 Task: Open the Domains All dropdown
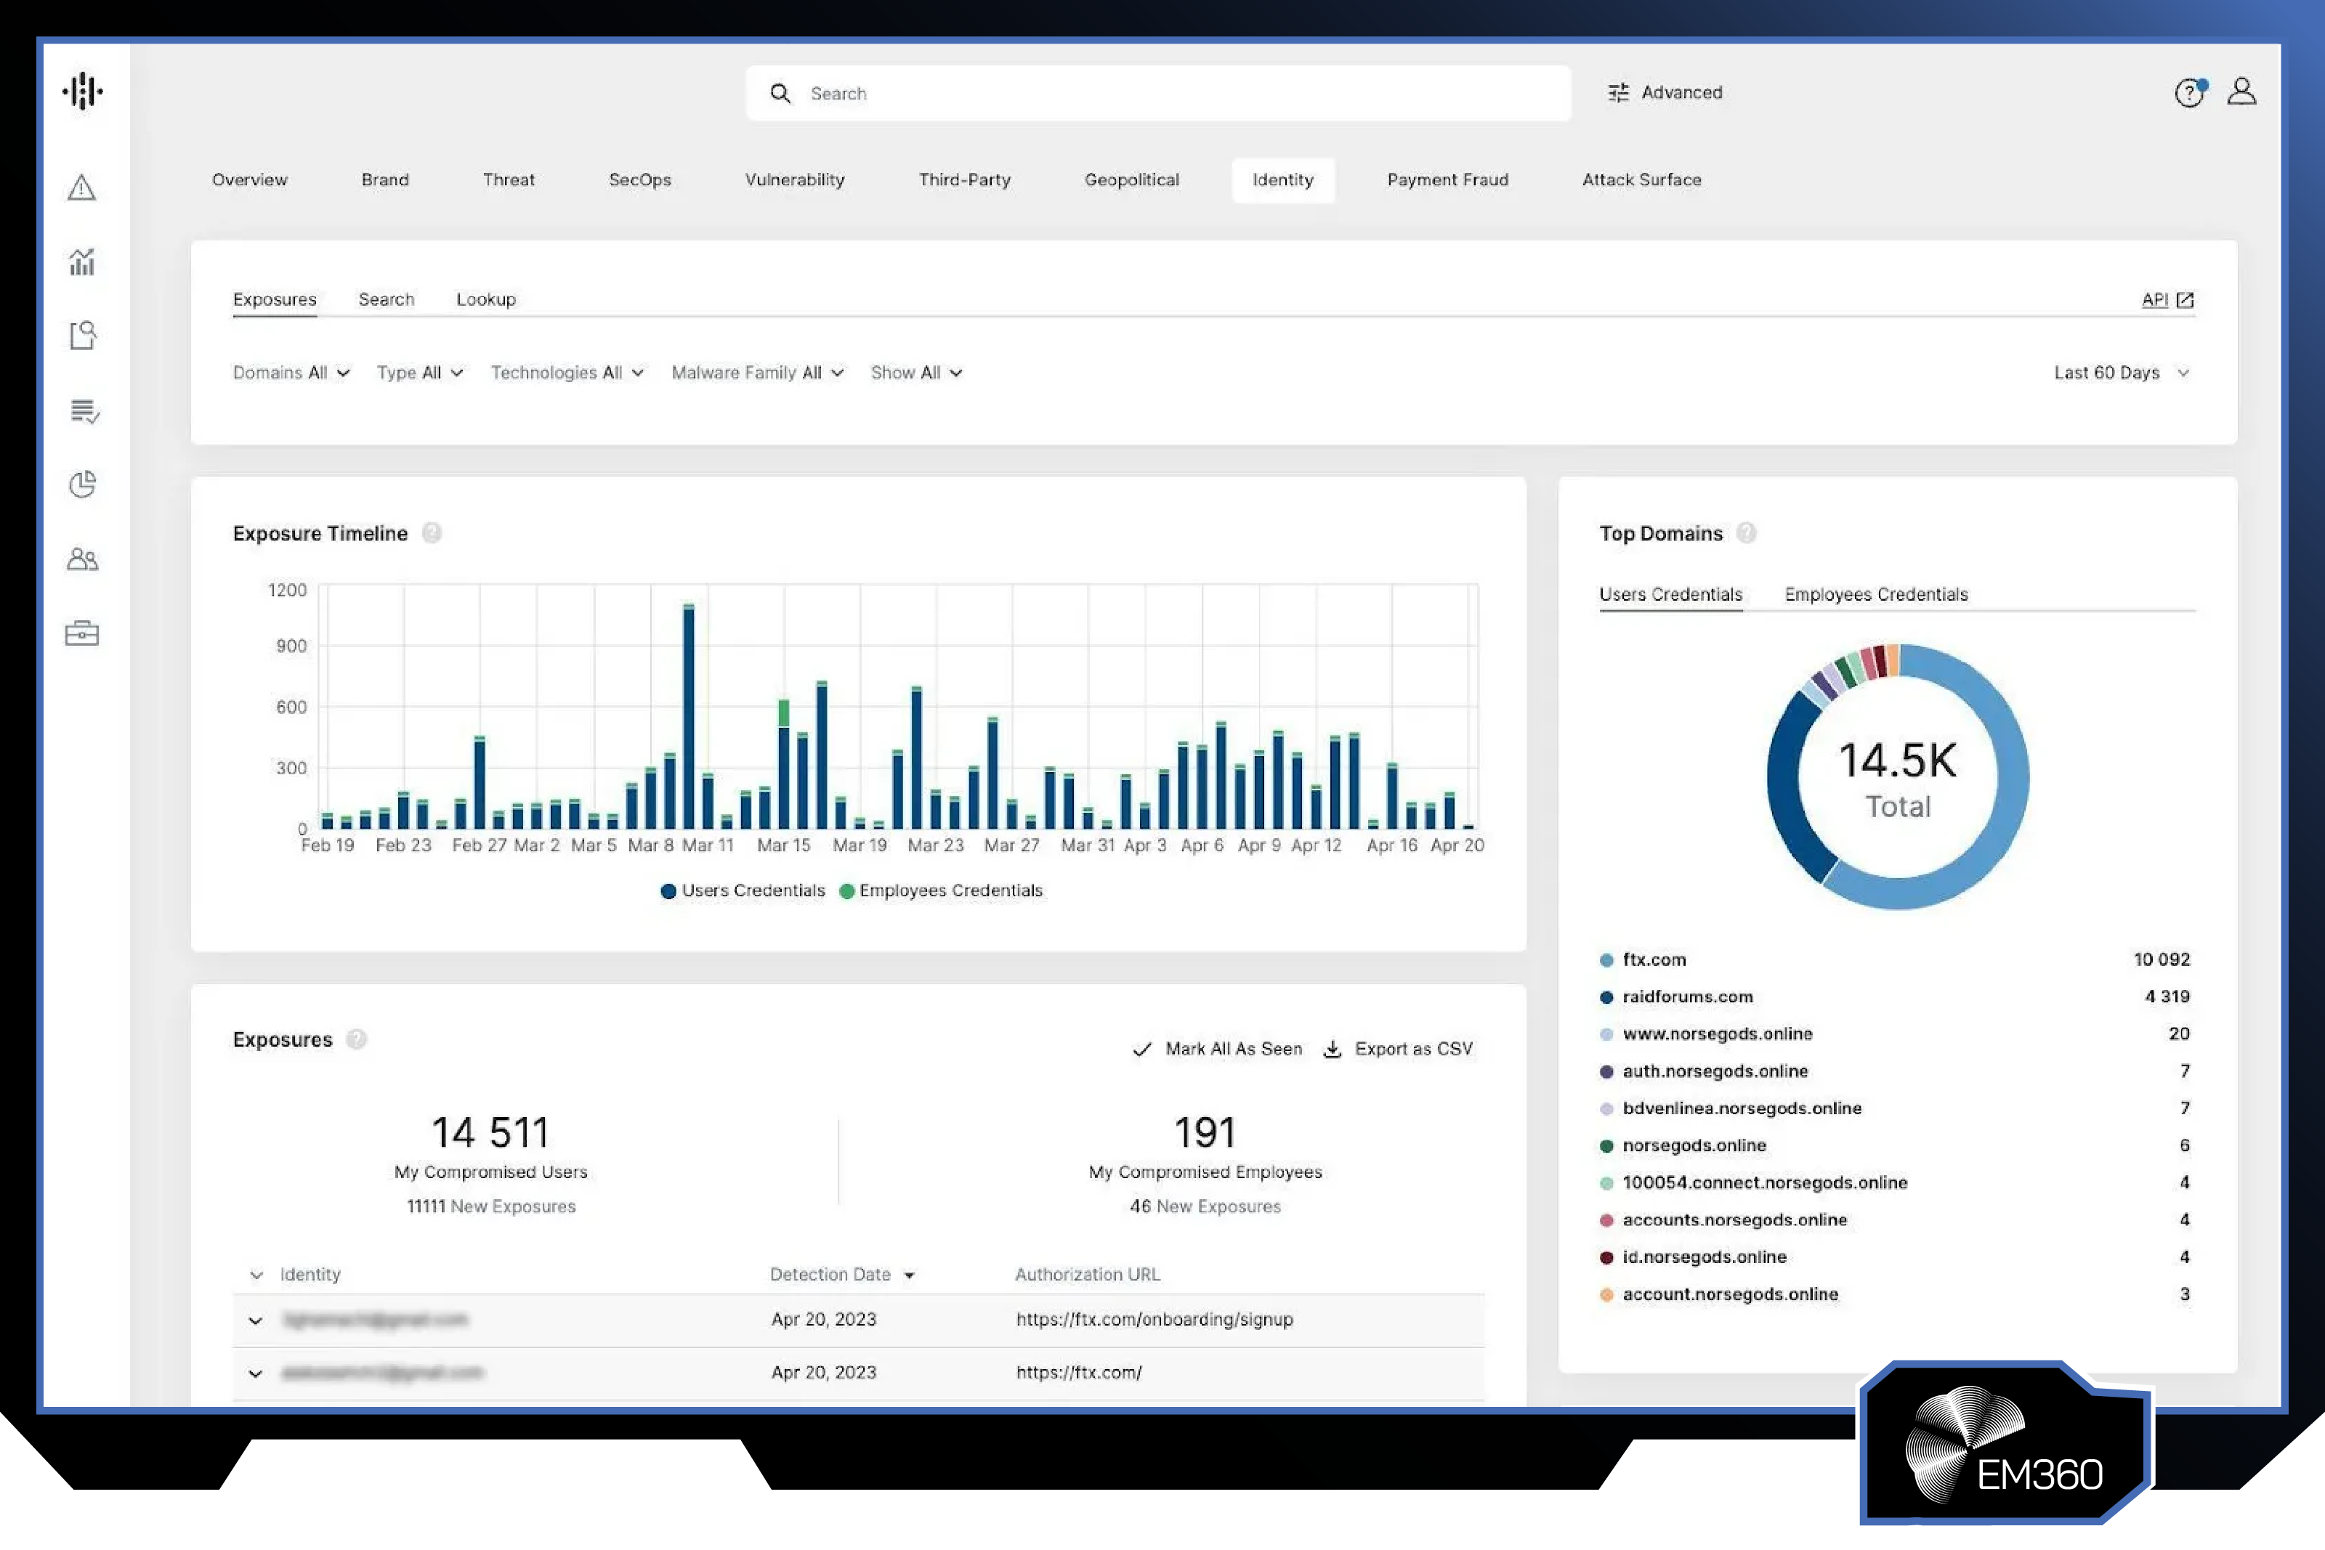(x=291, y=373)
